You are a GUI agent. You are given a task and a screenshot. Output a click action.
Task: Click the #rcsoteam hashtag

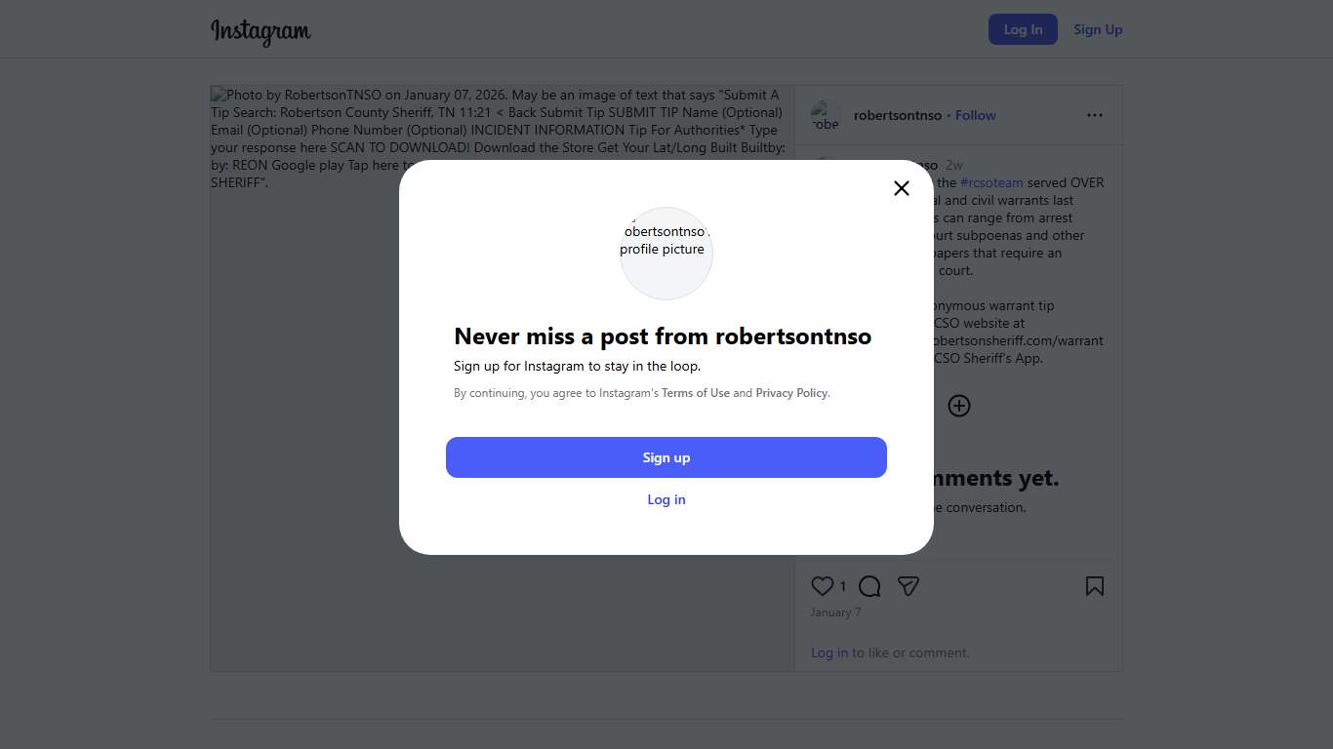991,182
